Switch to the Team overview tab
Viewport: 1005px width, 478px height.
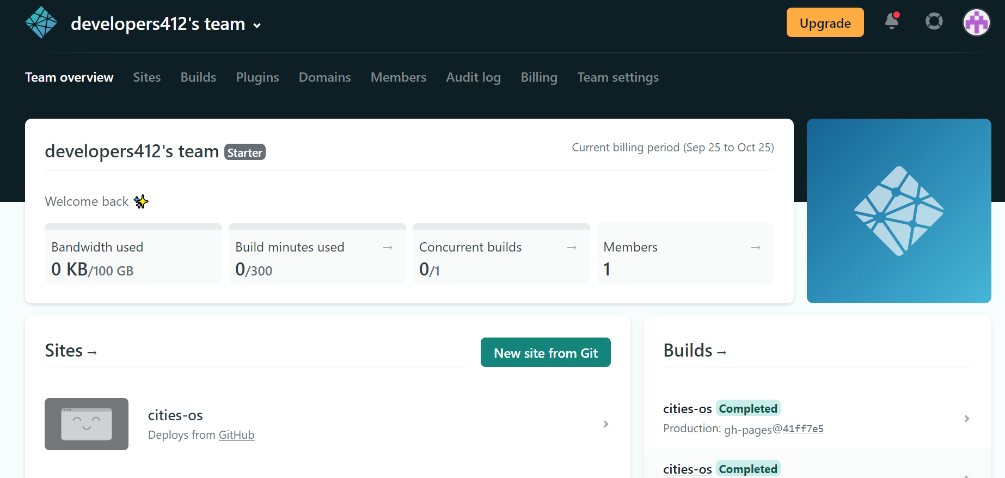69,77
